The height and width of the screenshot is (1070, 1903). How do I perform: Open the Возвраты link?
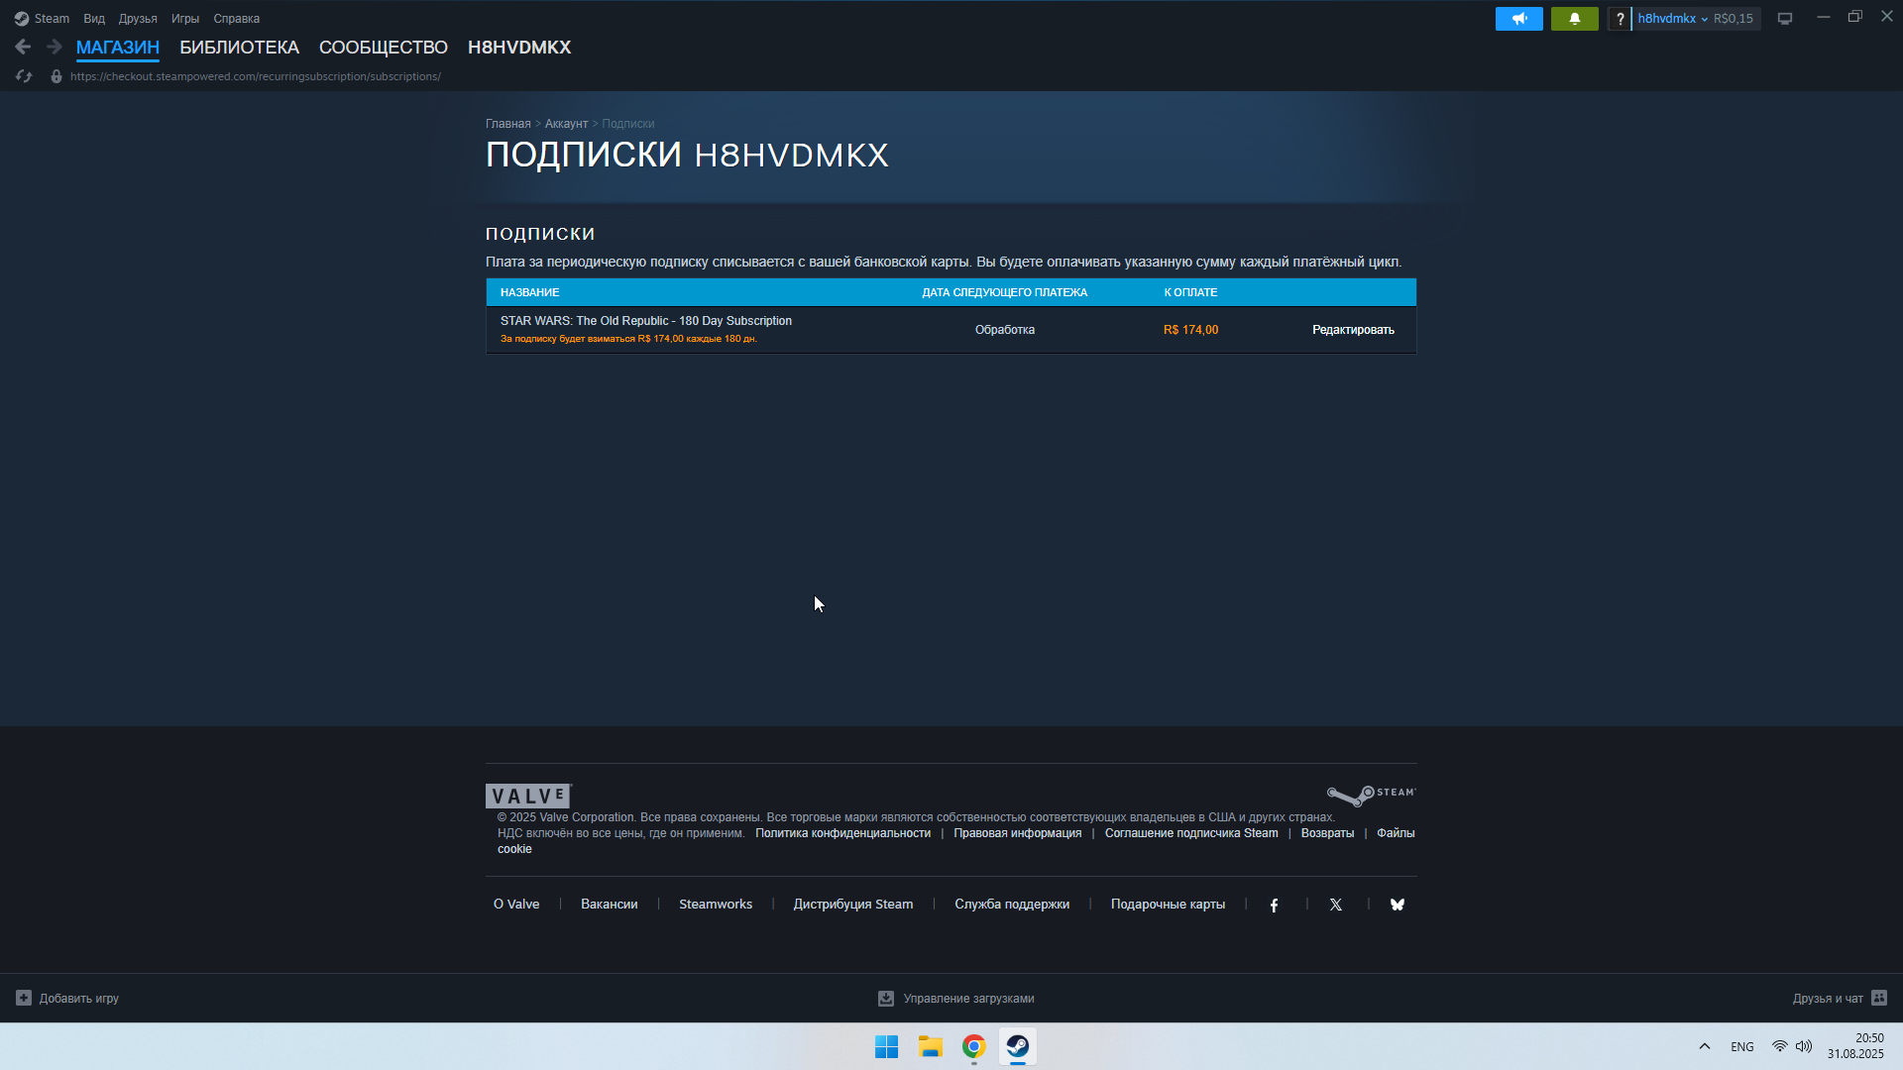point(1327,833)
